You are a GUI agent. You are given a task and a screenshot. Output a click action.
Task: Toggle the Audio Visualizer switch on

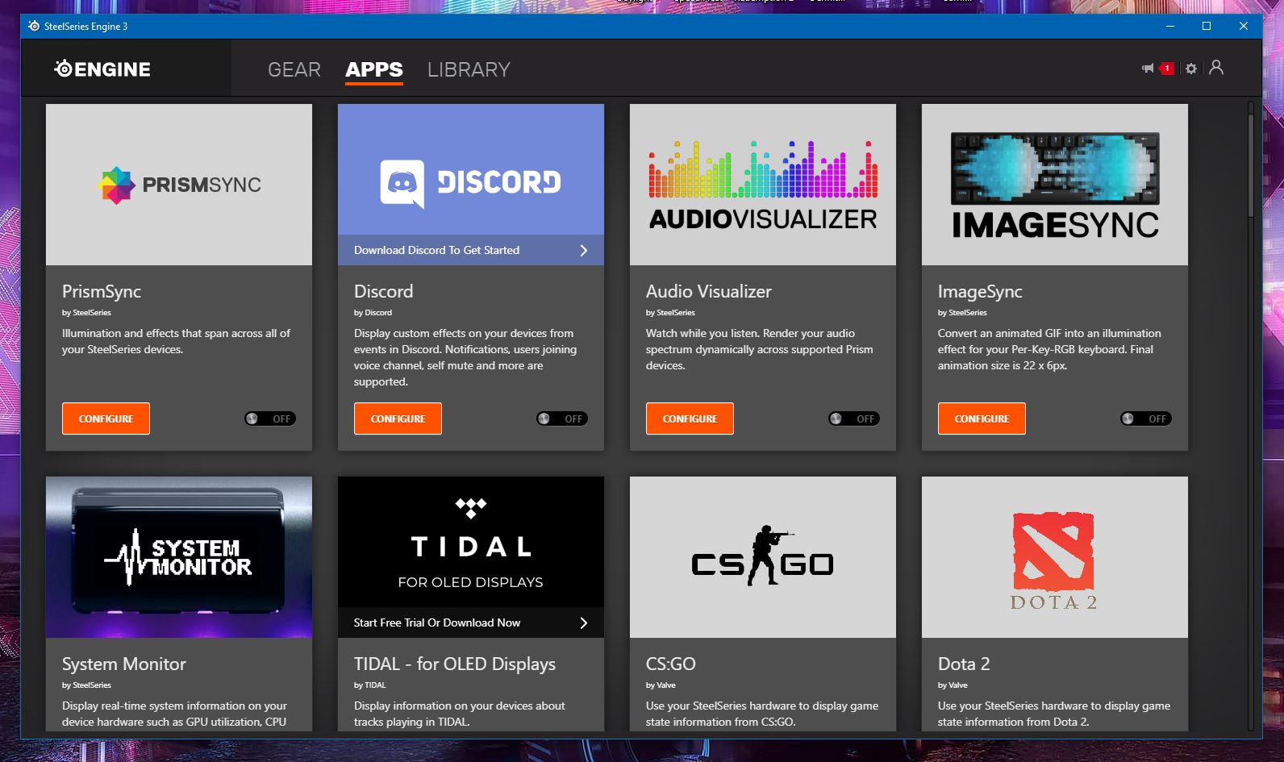pos(854,418)
